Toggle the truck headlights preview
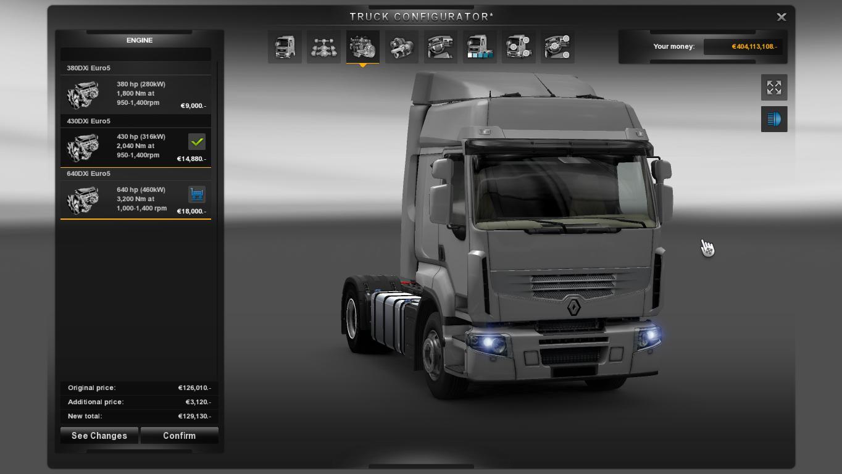Image resolution: width=842 pixels, height=474 pixels. point(773,119)
